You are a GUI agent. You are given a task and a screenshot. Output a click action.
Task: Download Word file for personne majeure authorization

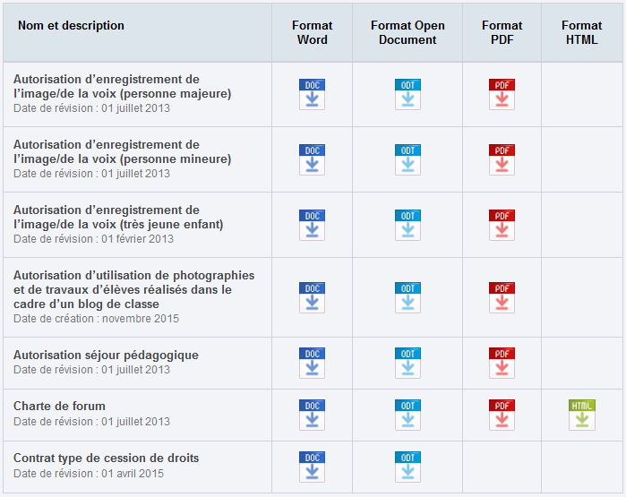[312, 94]
